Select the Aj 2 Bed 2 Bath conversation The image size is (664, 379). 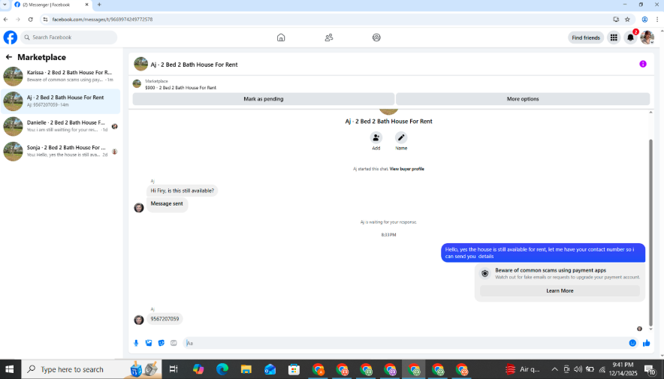[x=61, y=101]
